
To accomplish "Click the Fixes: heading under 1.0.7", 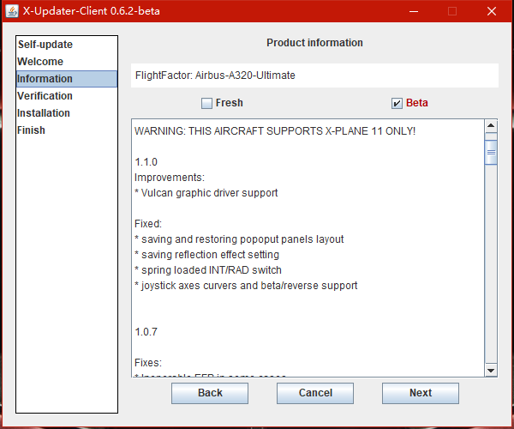I will pos(148,363).
